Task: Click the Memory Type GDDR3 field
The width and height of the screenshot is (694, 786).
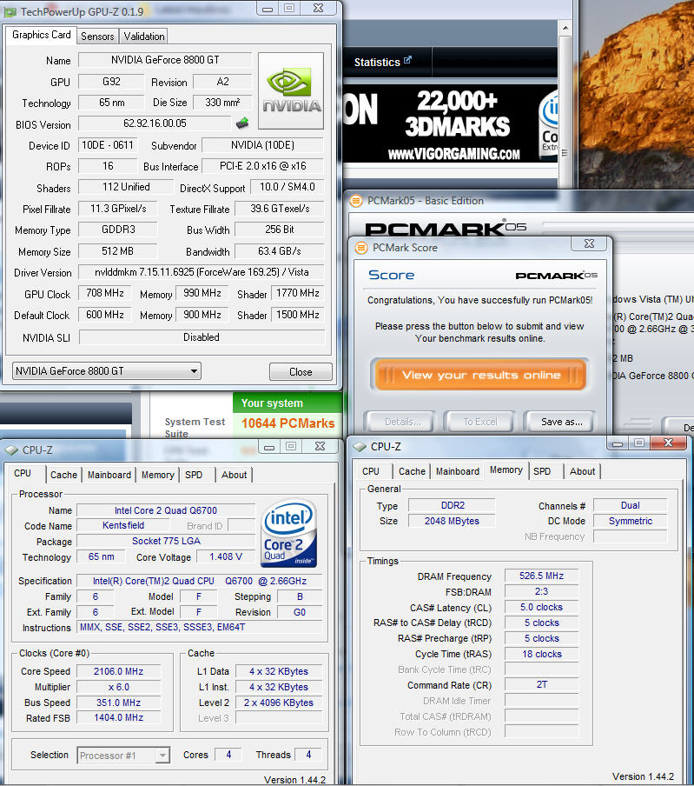Action: point(118,230)
